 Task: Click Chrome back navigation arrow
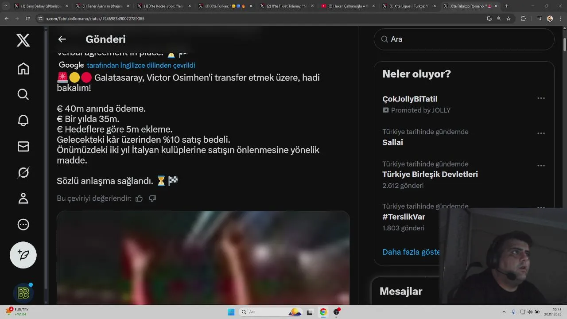(7, 19)
